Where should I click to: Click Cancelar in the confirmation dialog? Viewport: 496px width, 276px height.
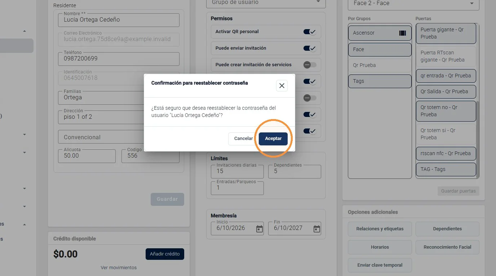pyautogui.click(x=243, y=139)
